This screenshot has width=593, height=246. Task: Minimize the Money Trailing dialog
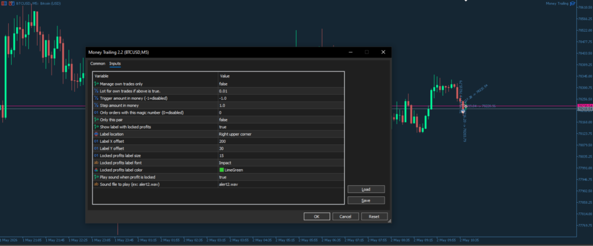click(350, 52)
